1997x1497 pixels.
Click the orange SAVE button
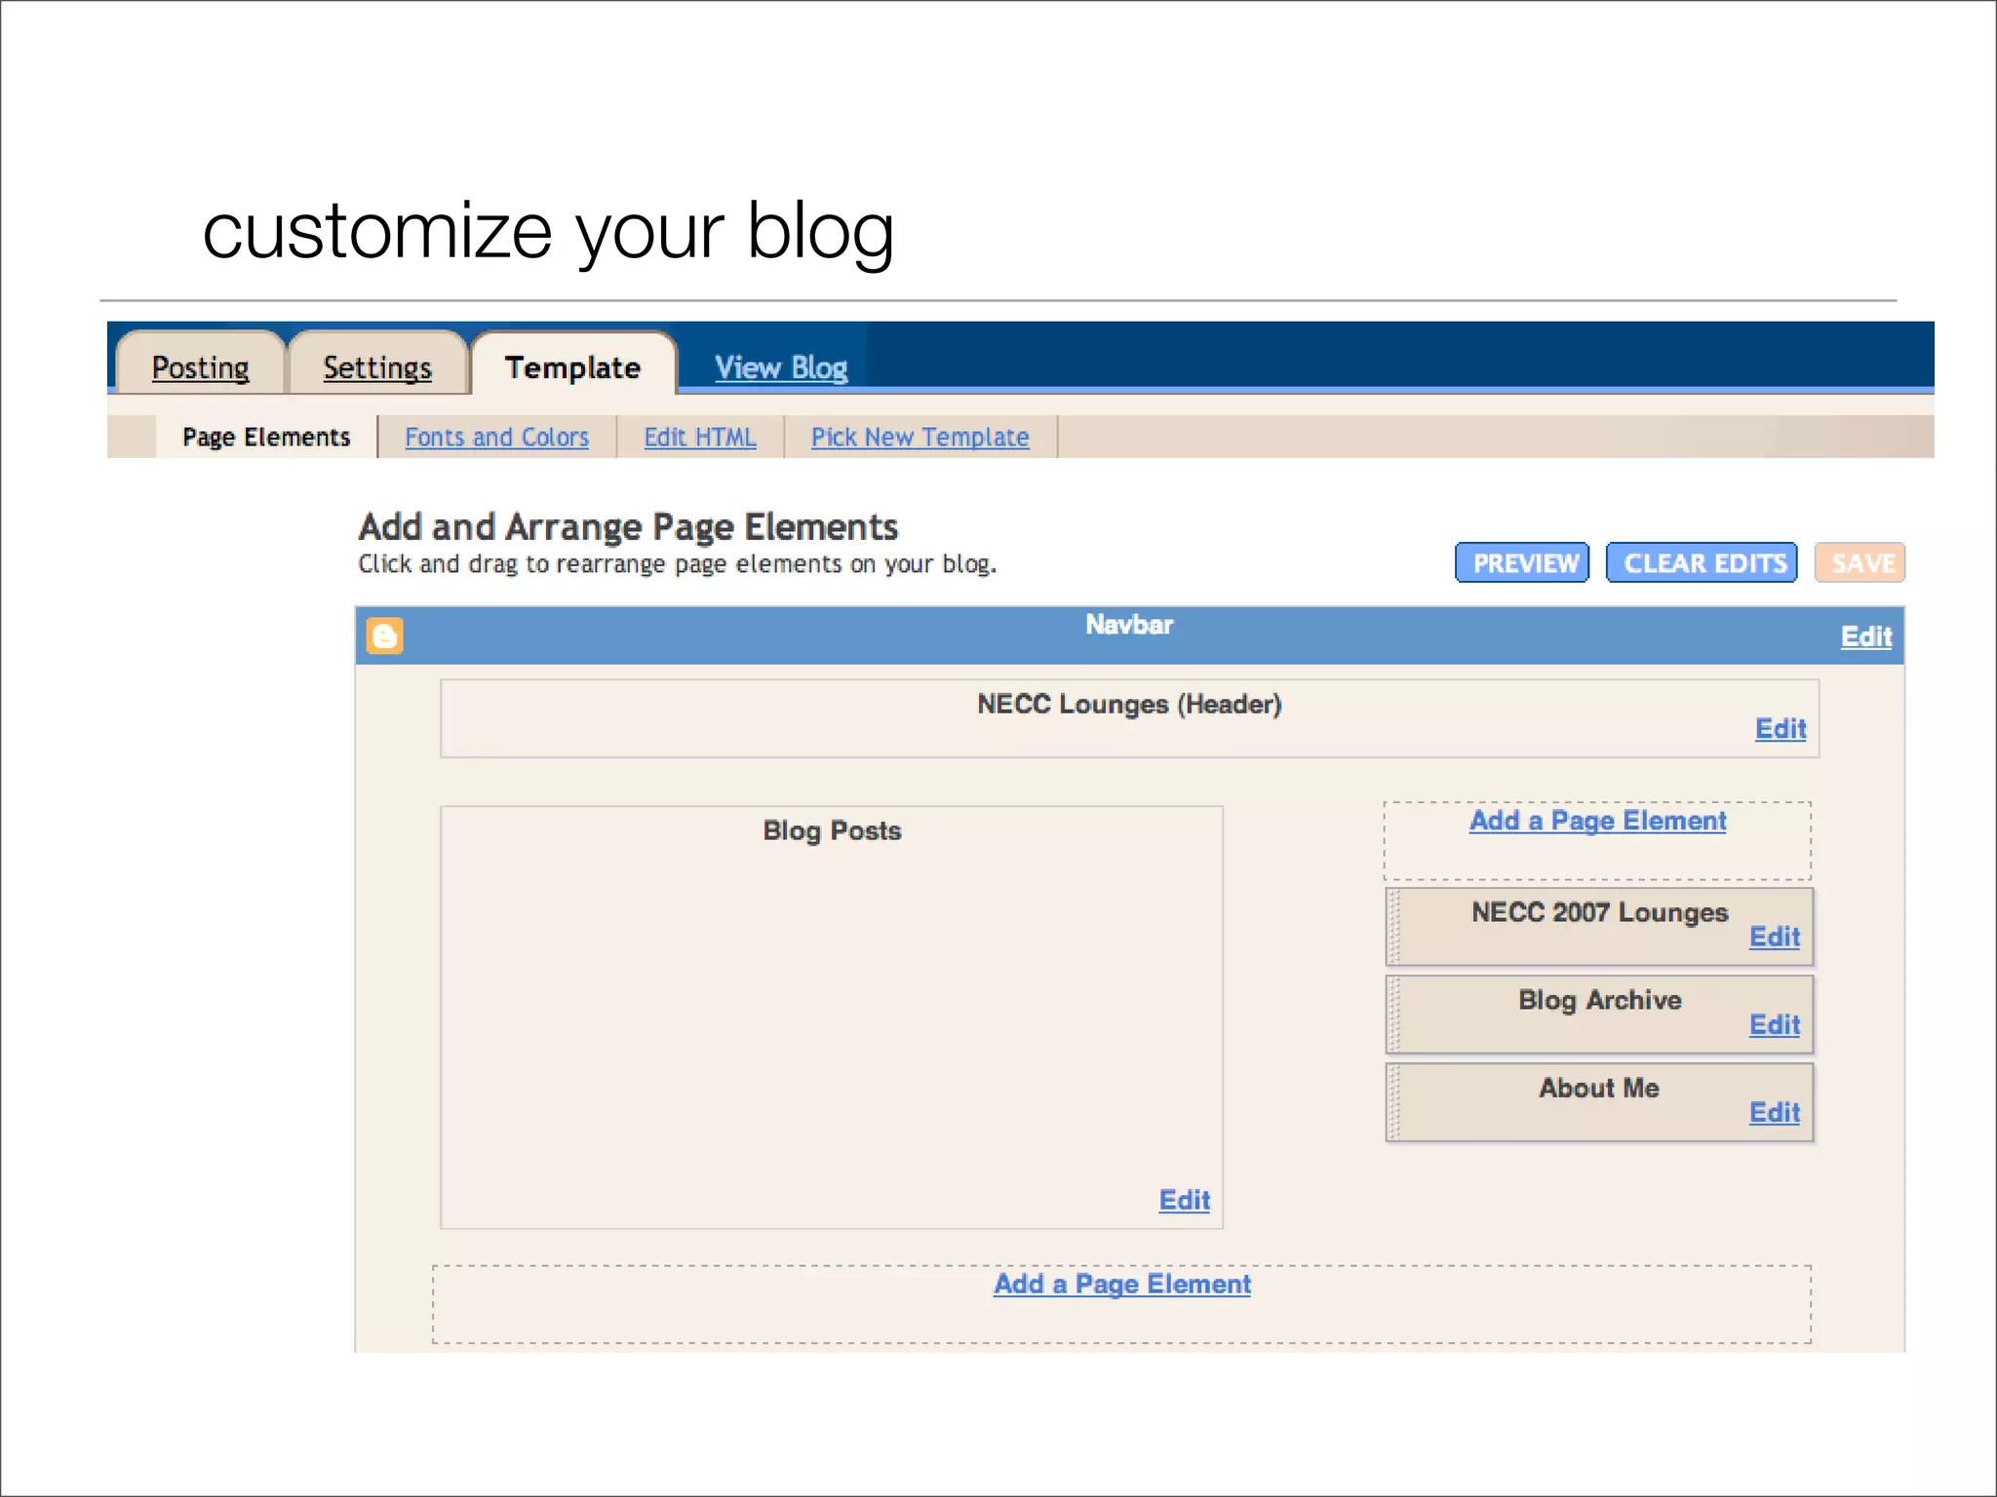click(1860, 562)
